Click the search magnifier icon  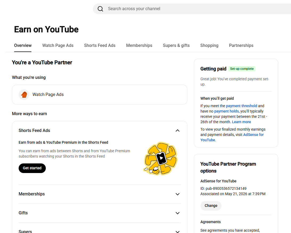pyautogui.click(x=100, y=9)
